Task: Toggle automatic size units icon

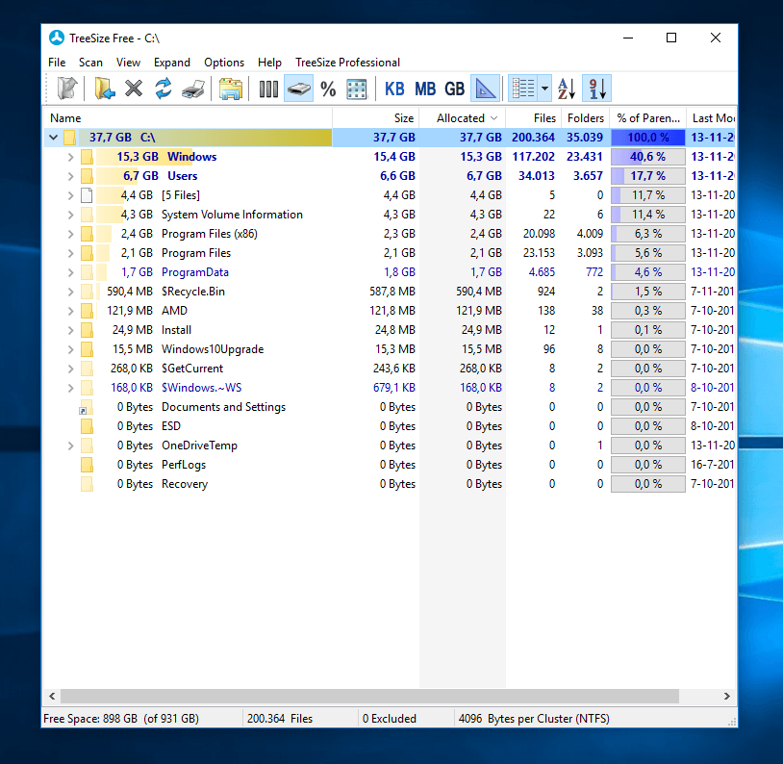Action: 486,89
